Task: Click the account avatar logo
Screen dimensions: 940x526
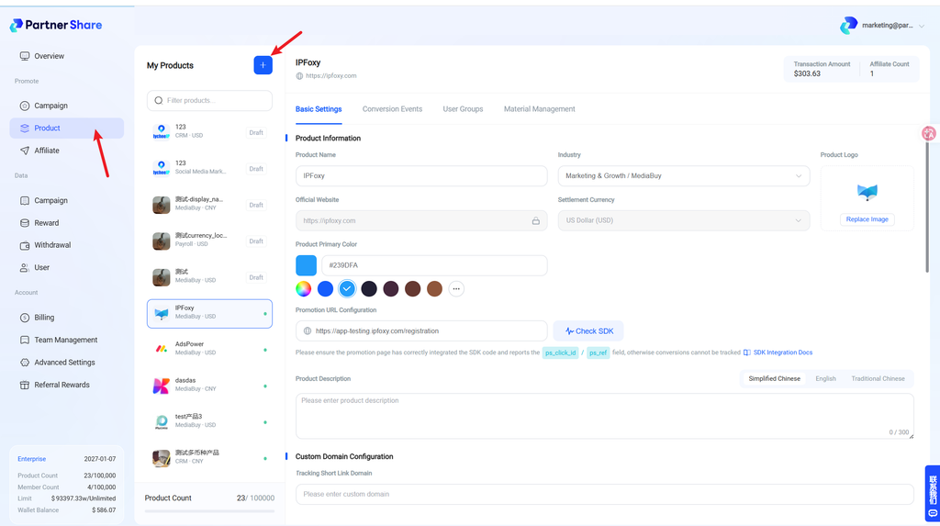Action: (848, 25)
